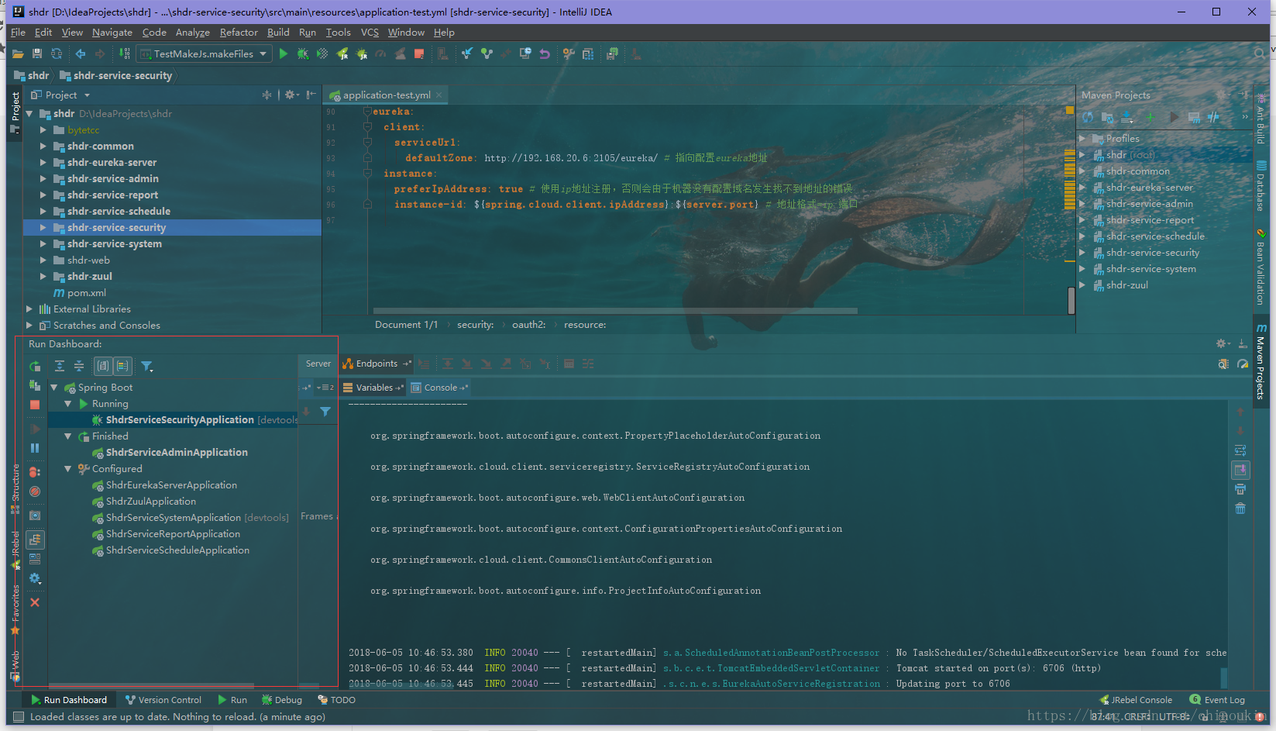Click the Search magnifier at the top right
Image resolution: width=1276 pixels, height=731 pixels.
click(1260, 53)
